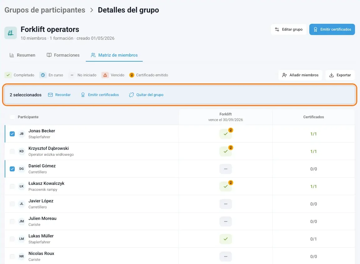Click Nicolas Roux's not-started status cell
Screen dimensions: 360x264
tap(225, 256)
